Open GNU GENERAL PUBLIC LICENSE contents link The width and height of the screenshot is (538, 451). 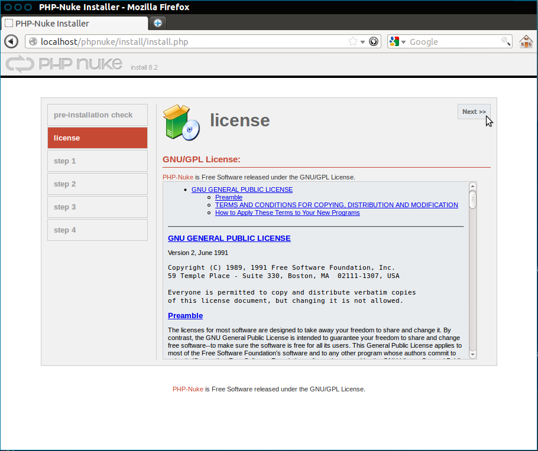[242, 189]
